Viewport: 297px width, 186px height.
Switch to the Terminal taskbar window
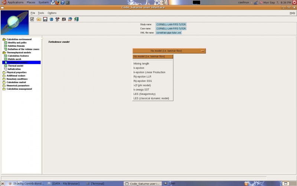(x=98, y=183)
